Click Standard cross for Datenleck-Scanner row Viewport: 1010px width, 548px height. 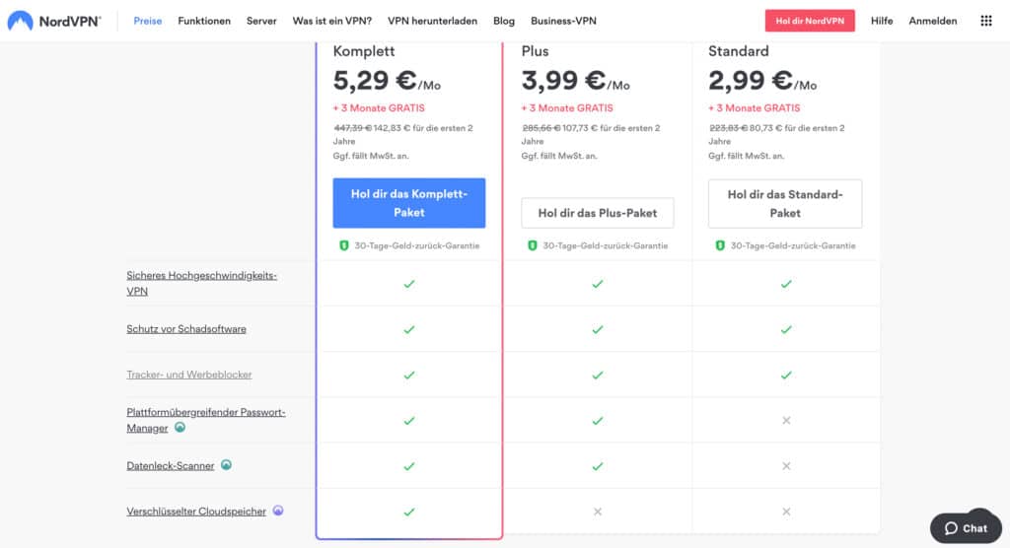click(786, 466)
